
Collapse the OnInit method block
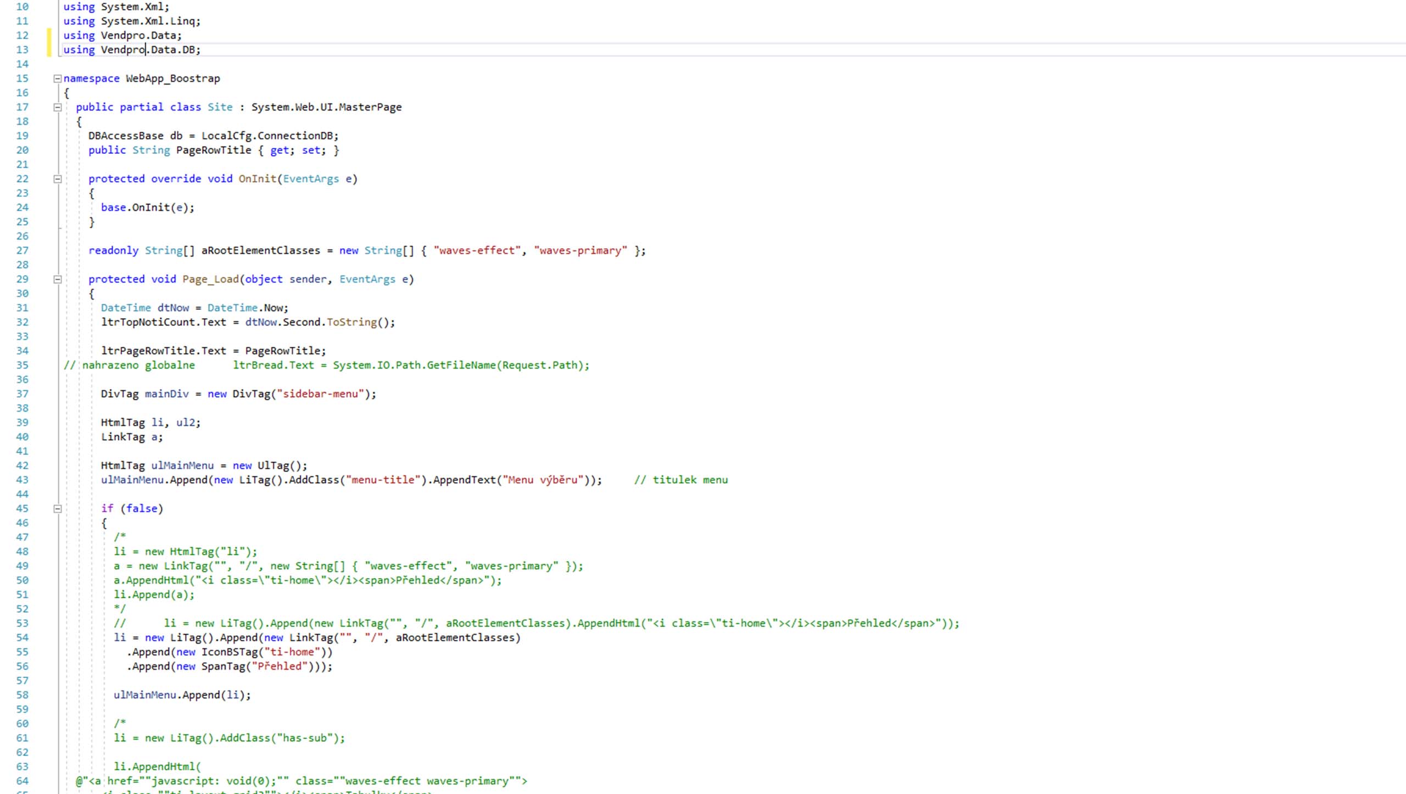click(x=57, y=179)
